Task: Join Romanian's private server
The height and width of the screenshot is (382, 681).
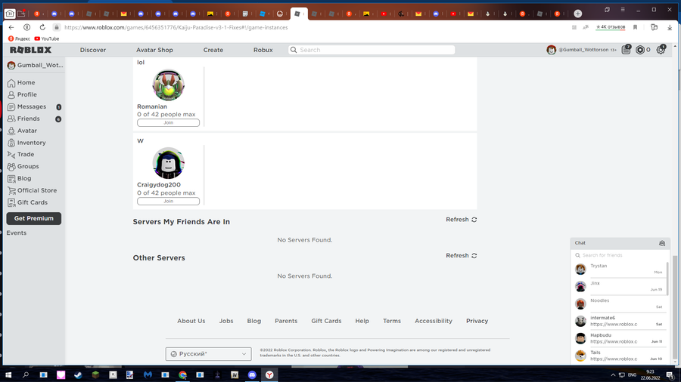Action: [x=168, y=122]
